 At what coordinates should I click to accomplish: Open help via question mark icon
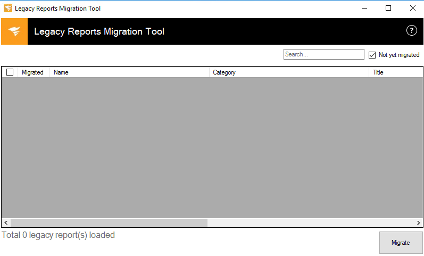pos(412,30)
